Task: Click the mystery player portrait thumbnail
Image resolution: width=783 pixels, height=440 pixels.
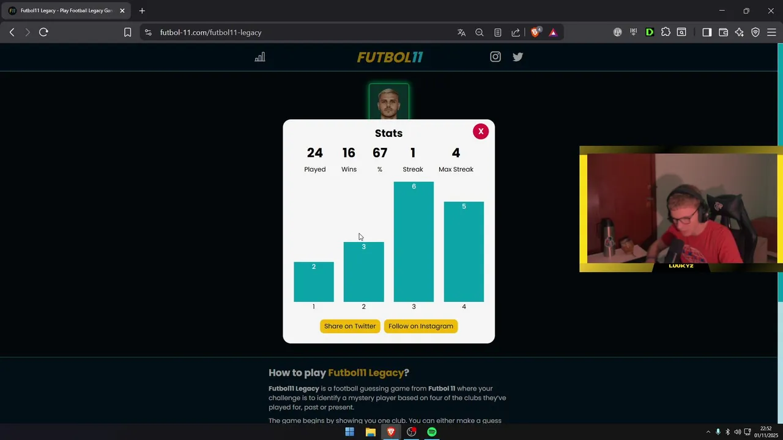Action: [x=389, y=101]
